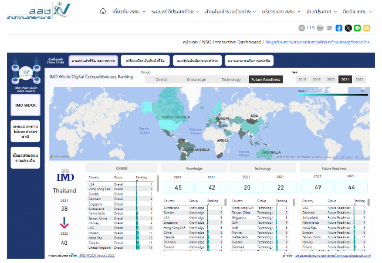Click the Microsoft Bing logo on map
Screen dimensions: 382x263
(60, 157)
